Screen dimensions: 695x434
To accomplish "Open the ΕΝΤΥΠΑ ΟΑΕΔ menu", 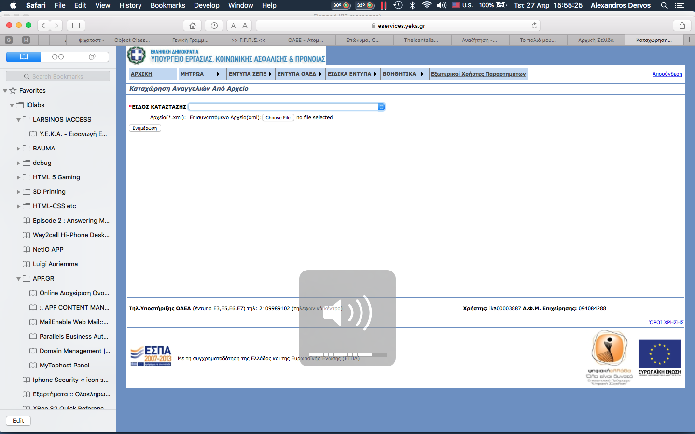I will coord(300,74).
